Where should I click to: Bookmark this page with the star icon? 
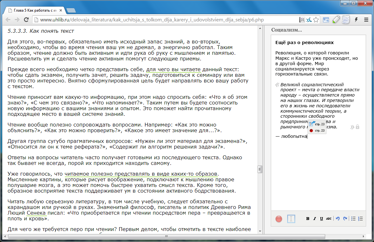coord(316,20)
